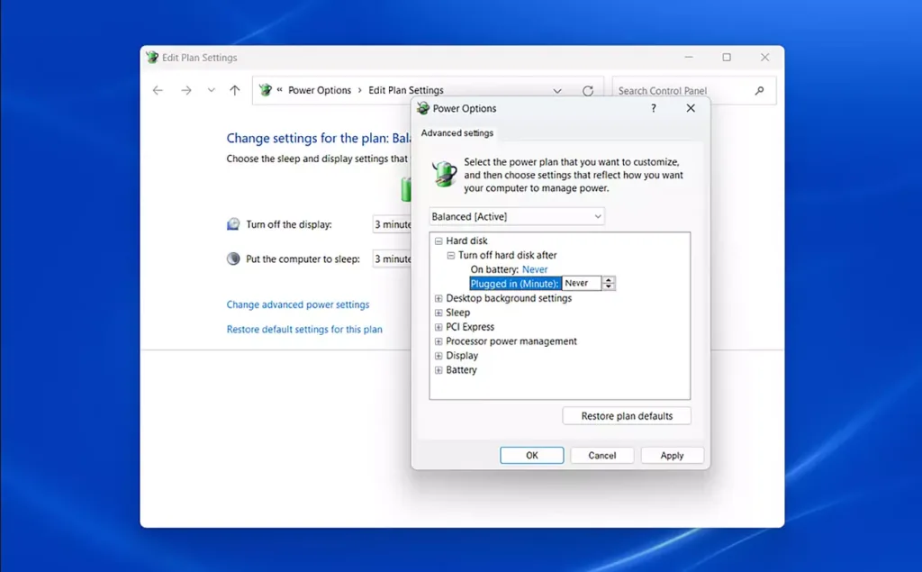Maximize the Edit Plan Settings window
Image resolution: width=922 pixels, height=572 pixels.
(x=727, y=57)
